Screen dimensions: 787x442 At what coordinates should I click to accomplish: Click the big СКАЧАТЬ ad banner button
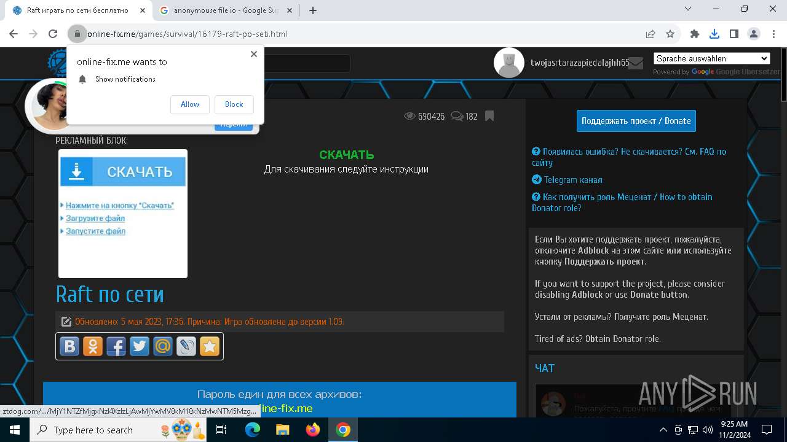[x=123, y=172]
